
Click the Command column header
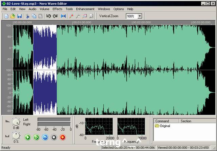[x=166, y=121]
